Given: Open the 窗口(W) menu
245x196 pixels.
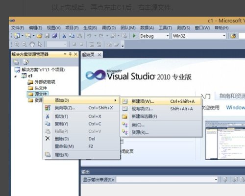Looking at the screenshot, I should [x=202, y=28].
